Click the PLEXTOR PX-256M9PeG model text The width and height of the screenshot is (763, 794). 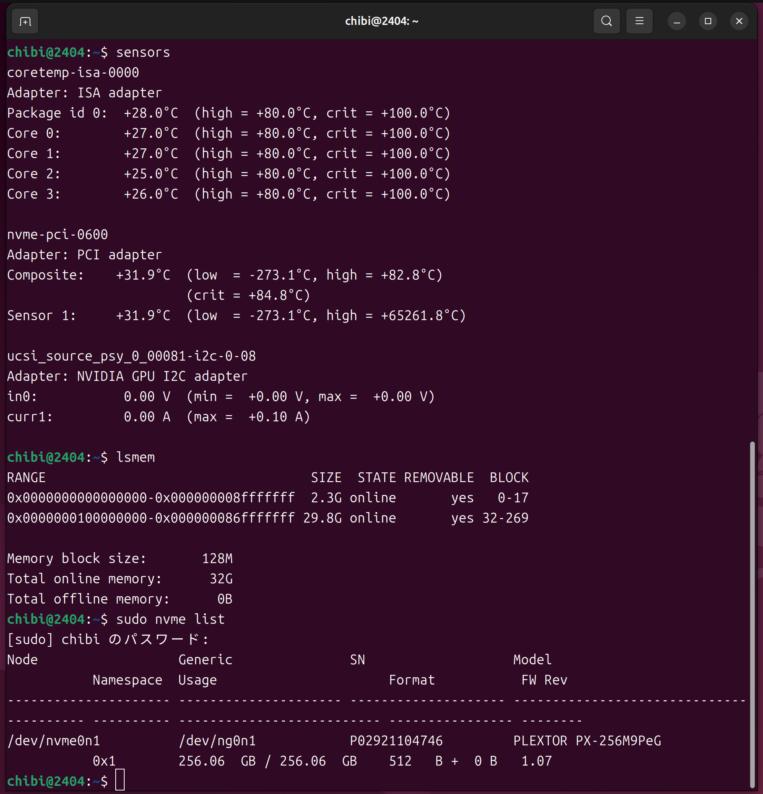(587, 741)
